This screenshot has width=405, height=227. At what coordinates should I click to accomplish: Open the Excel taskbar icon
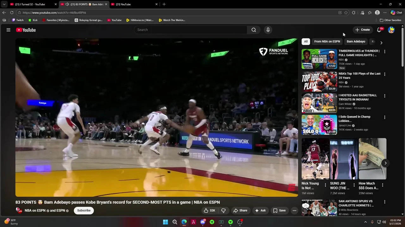[221, 222]
